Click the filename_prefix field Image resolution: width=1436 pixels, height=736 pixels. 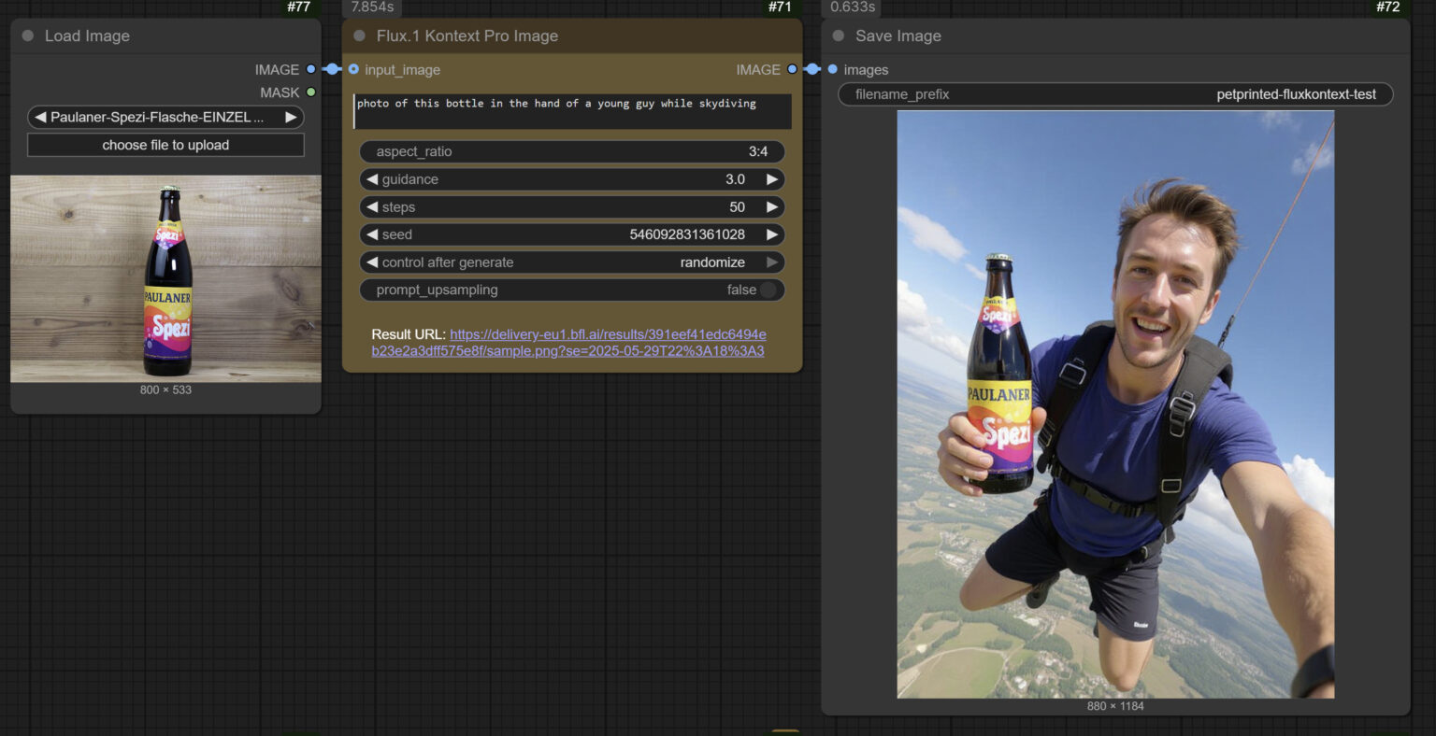tap(1114, 94)
